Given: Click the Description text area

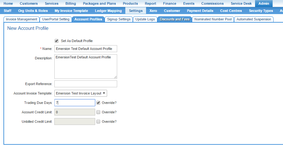Looking at the screenshot, I should 86,67.
